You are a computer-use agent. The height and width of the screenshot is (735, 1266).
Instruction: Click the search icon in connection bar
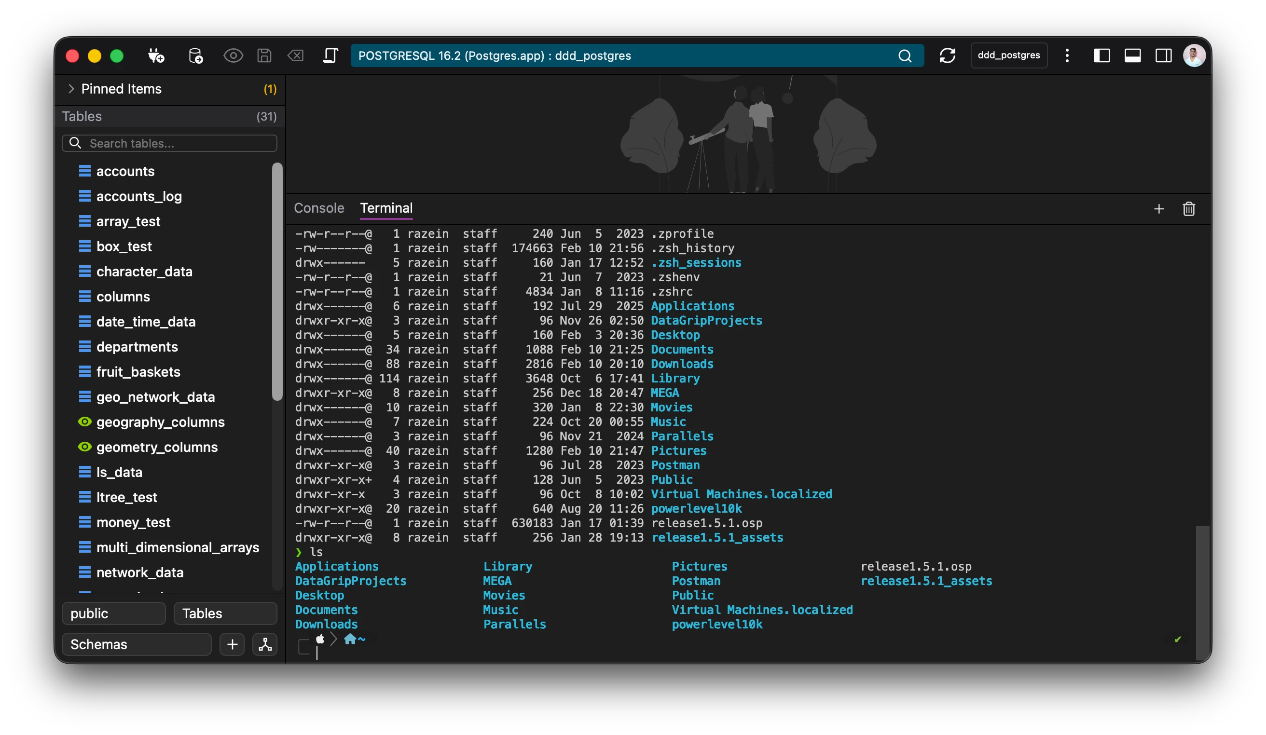[x=905, y=56]
